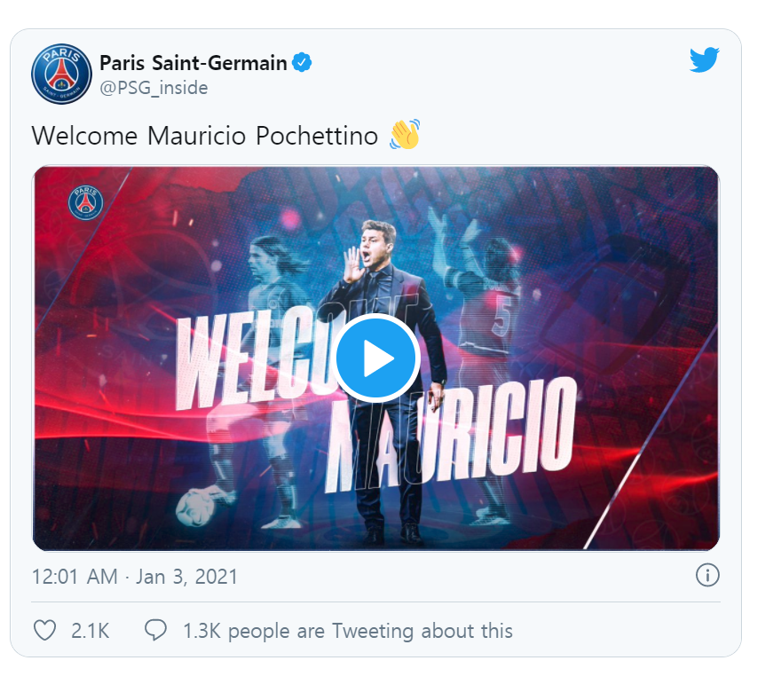781x692 pixels.
Task: Click the PSG crest inside the video
Action: click(86, 202)
